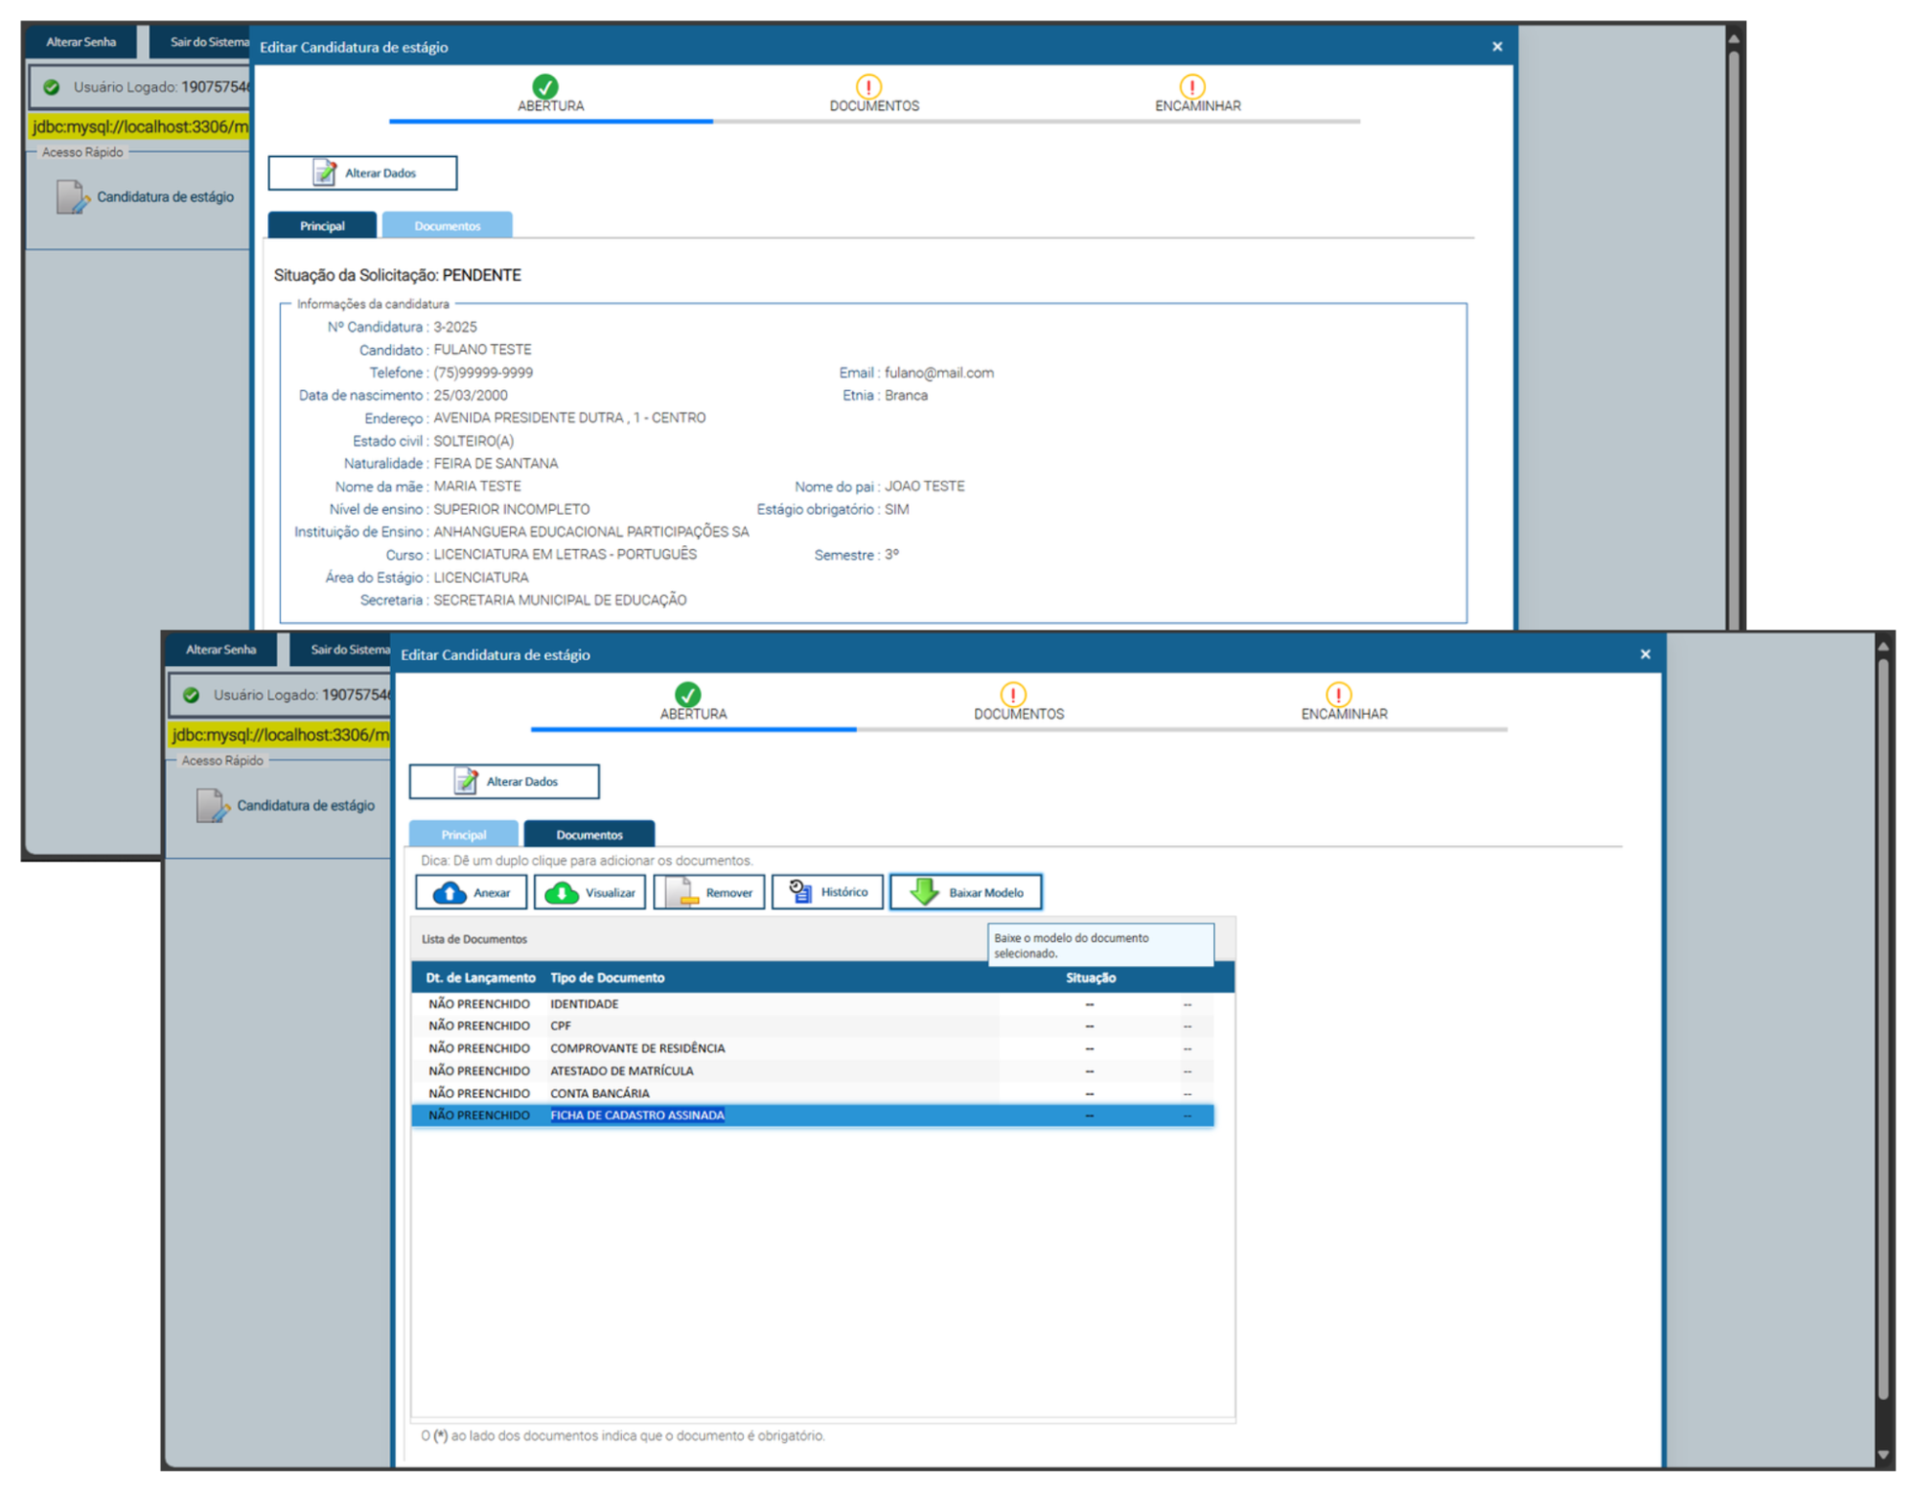The image size is (1916, 1492).
Task: Close the lower Editar Candidatura dialog
Action: pyautogui.click(x=1645, y=654)
